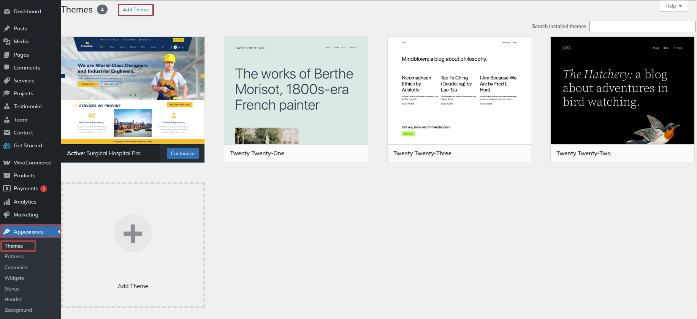Click the Search installed themes field
This screenshot has width=697, height=319.
coord(642,27)
